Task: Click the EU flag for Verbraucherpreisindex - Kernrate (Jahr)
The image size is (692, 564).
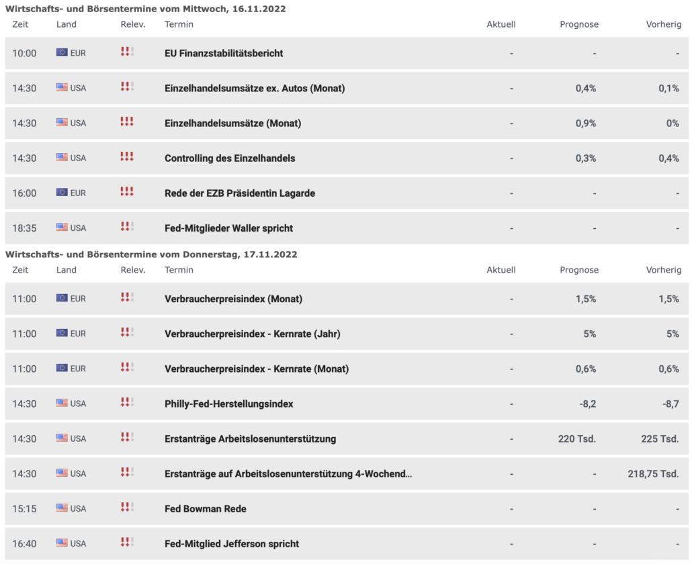Action: pos(62,333)
